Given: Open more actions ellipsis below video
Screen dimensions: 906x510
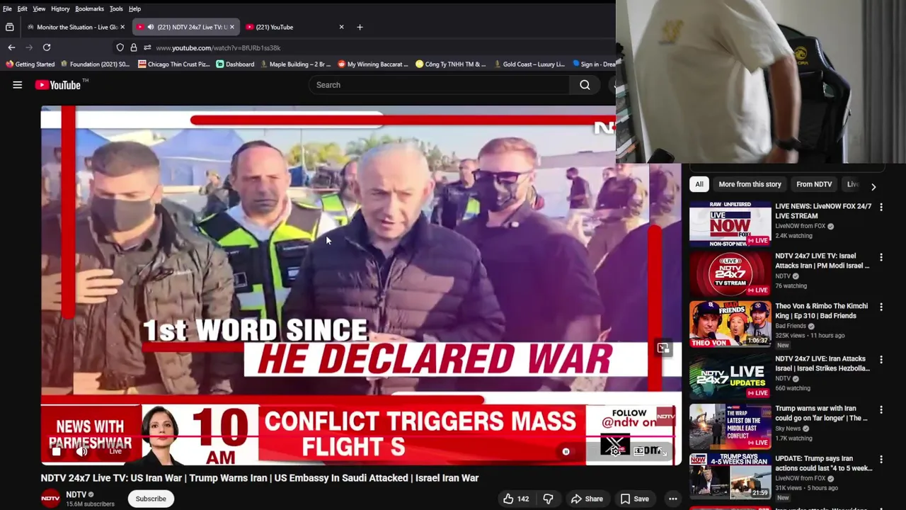Looking at the screenshot, I should pos(672,499).
